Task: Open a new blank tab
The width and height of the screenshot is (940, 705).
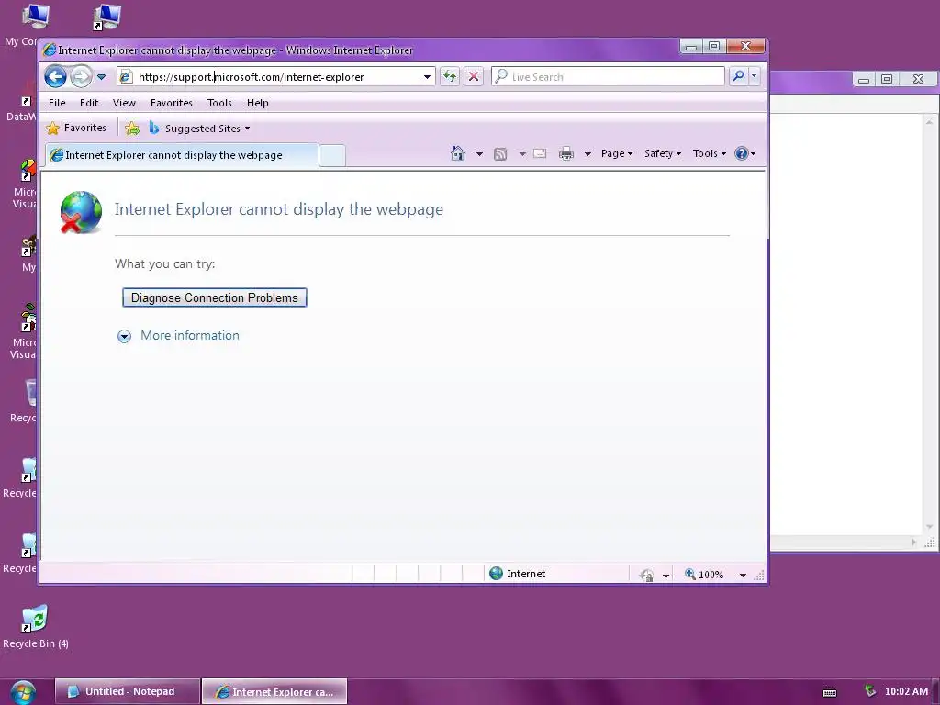Action: tap(332, 156)
